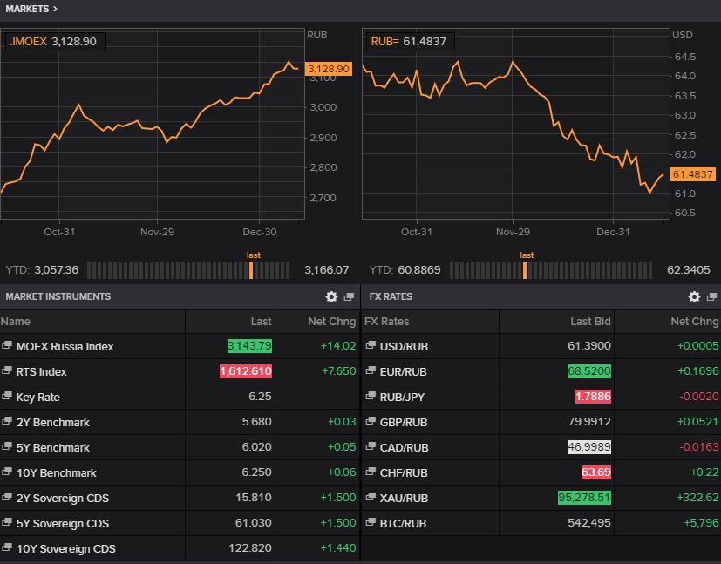Open the XAU/RUB rate
This screenshot has width=721, height=564.
[x=404, y=499]
